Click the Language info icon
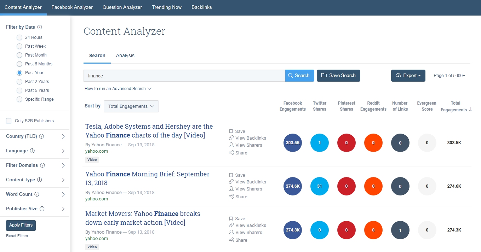Viewport: 481px width, 252px height. point(33,151)
